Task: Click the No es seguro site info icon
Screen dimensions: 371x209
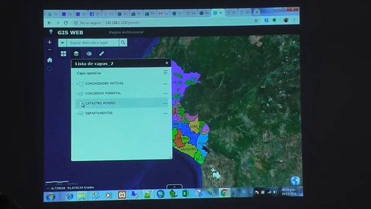Action: (76, 23)
